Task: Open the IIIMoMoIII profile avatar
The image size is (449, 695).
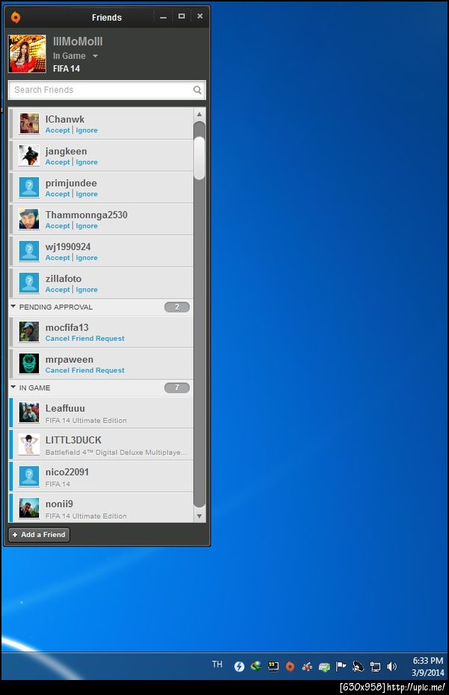Action: (x=27, y=54)
